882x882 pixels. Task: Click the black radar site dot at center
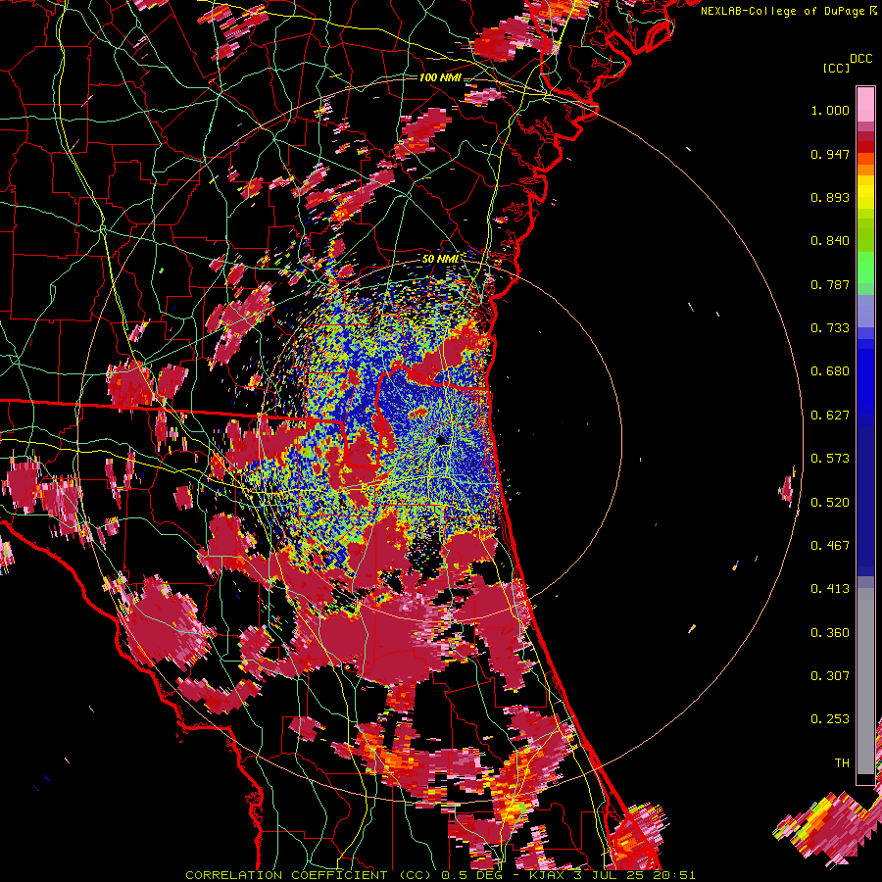pyautogui.click(x=441, y=440)
